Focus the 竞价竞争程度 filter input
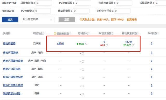The height and width of the screenshot is (100, 166). tap(122, 11)
